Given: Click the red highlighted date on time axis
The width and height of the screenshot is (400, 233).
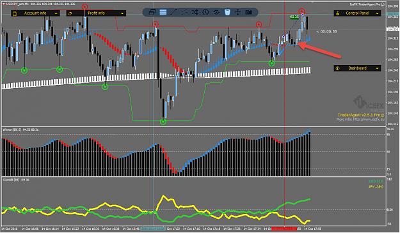Looking at the screenshot, I should (284, 229).
